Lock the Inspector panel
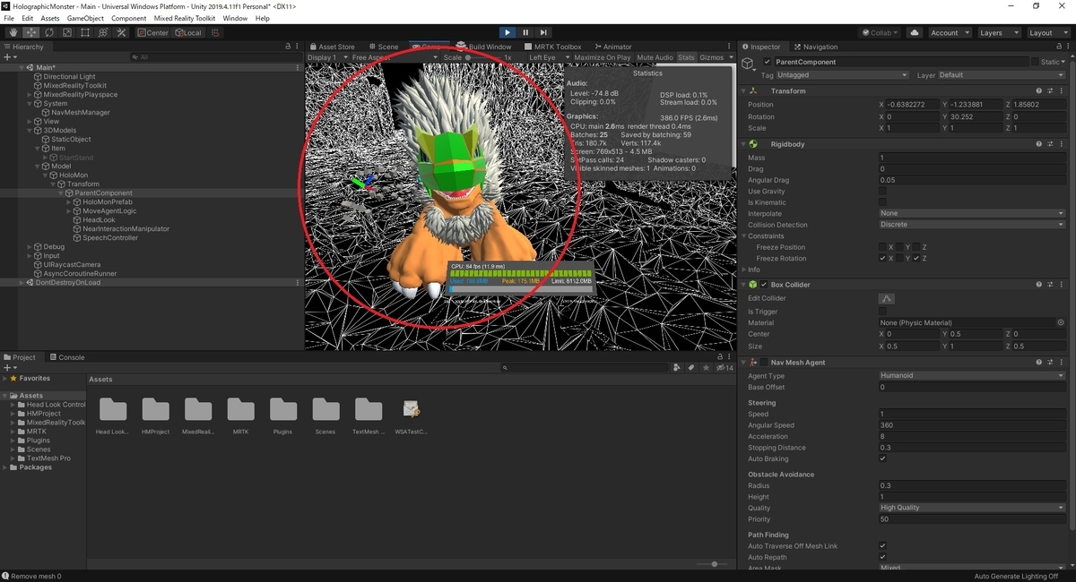The image size is (1076, 582). (1060, 47)
